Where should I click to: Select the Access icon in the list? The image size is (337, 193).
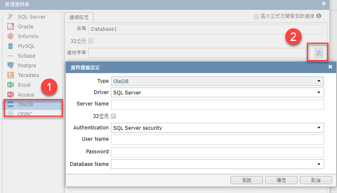(10, 94)
